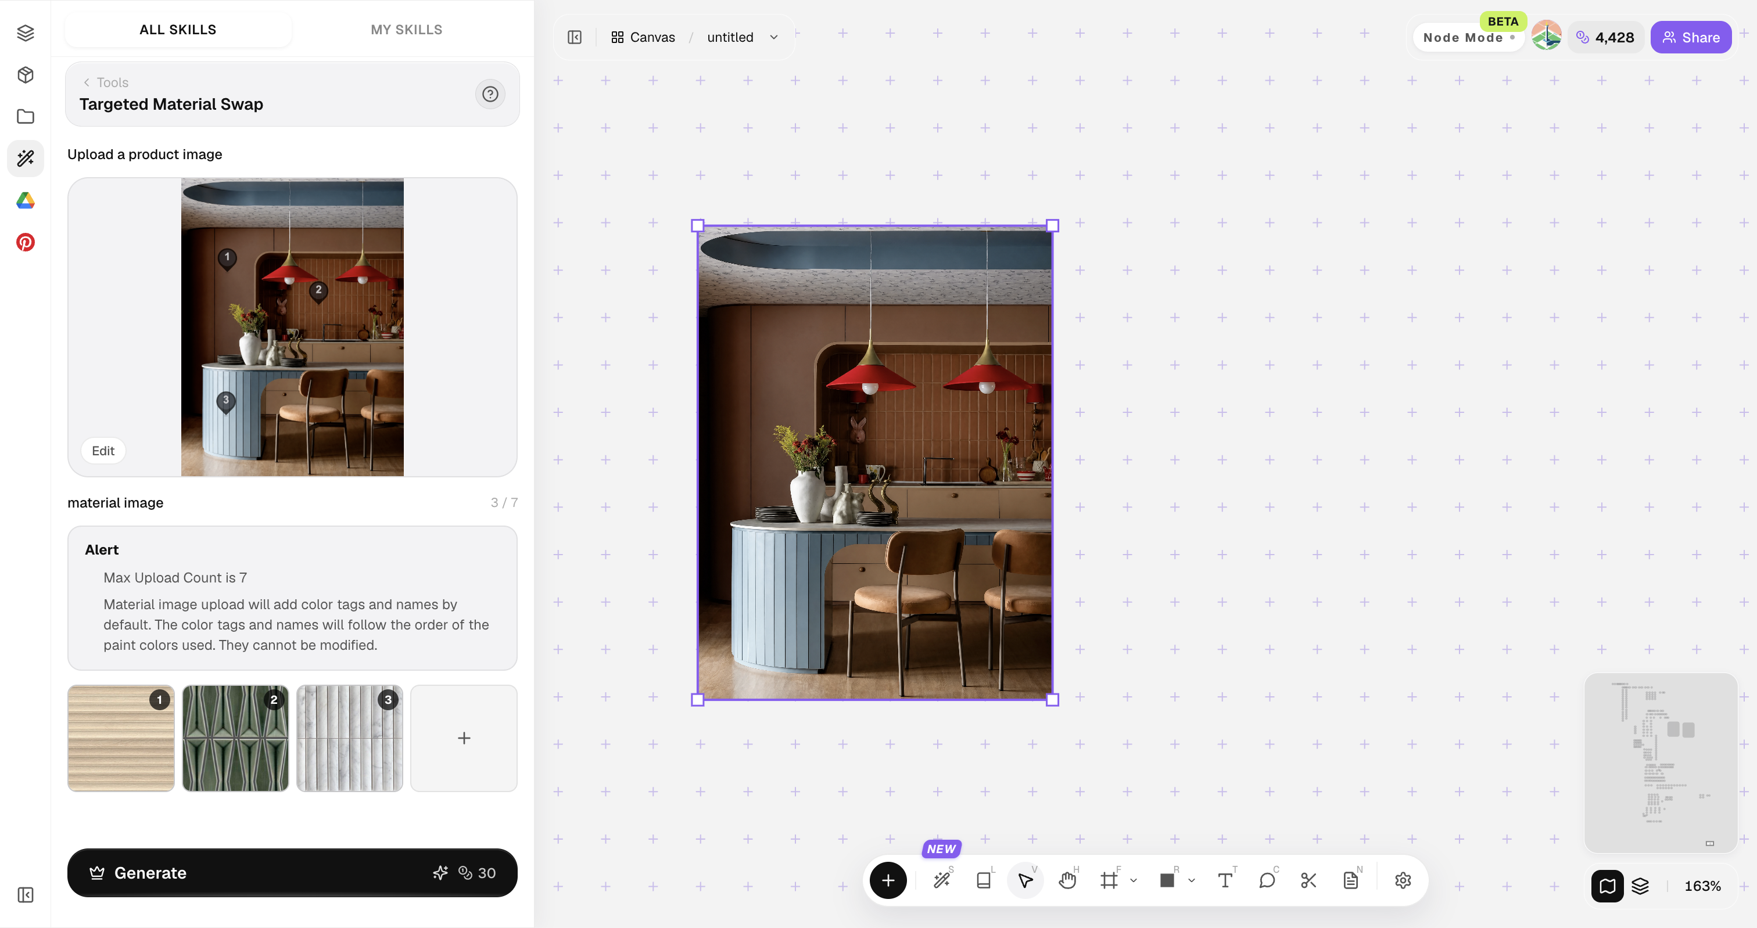Open the folder icon in left sidebar
Image resolution: width=1757 pixels, height=928 pixels.
coord(25,117)
